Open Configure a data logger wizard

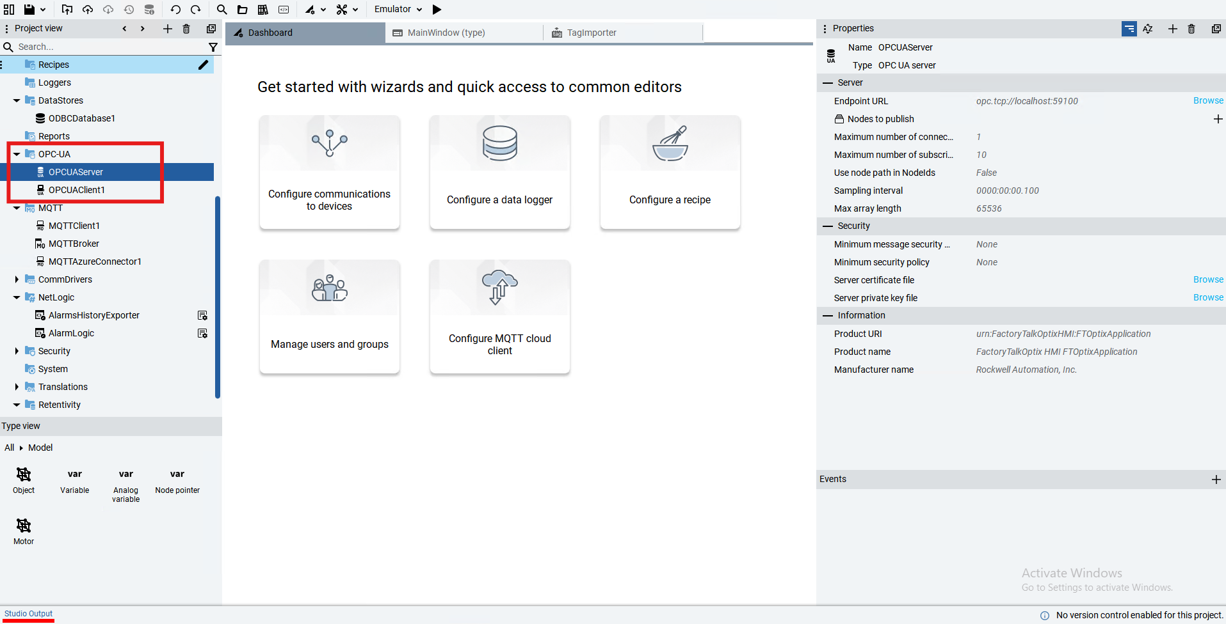499,172
